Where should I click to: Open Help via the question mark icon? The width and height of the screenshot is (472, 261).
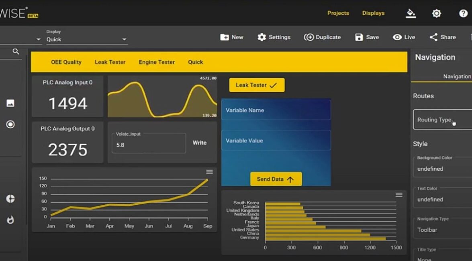coord(464,13)
